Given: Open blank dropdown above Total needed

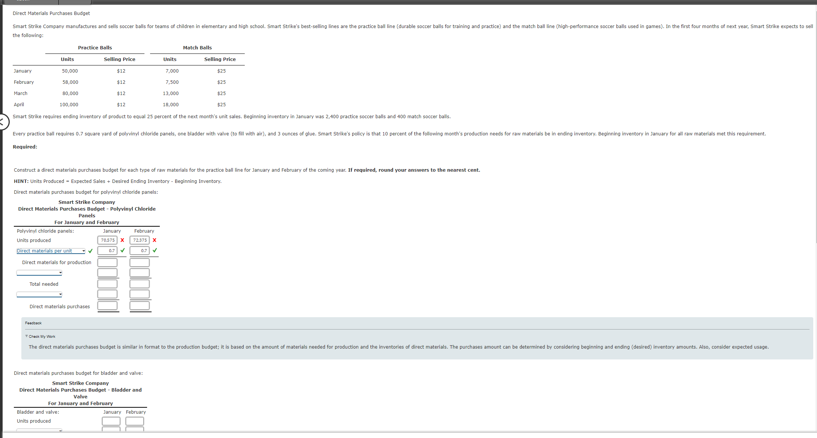Looking at the screenshot, I should [39, 273].
